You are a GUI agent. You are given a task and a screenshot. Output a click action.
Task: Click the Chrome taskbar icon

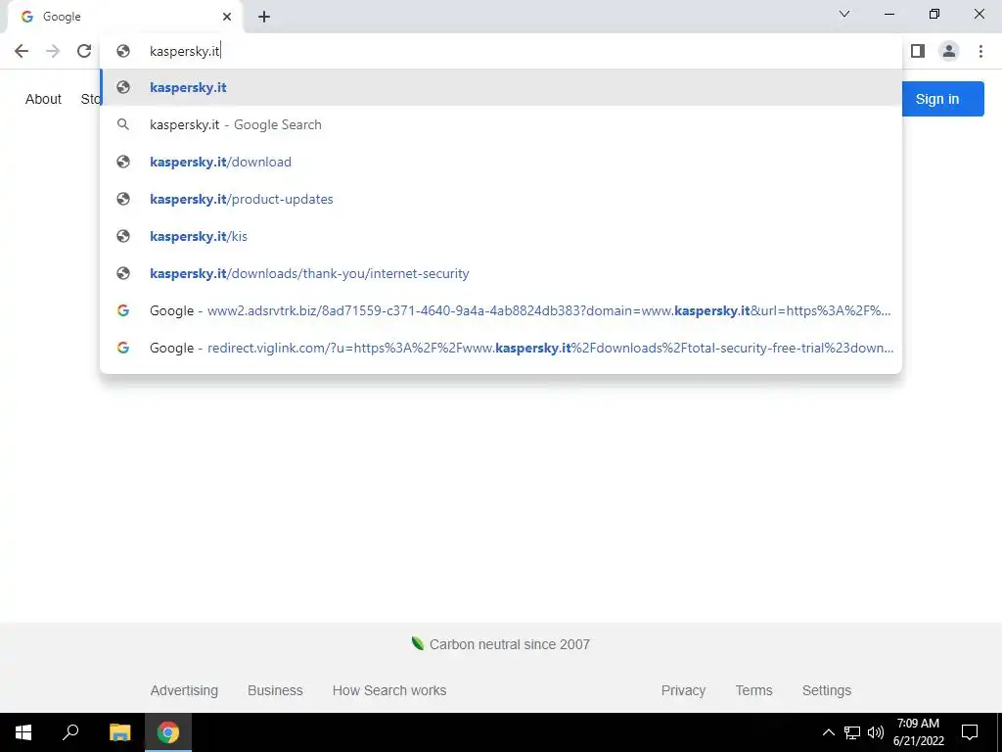(x=168, y=732)
